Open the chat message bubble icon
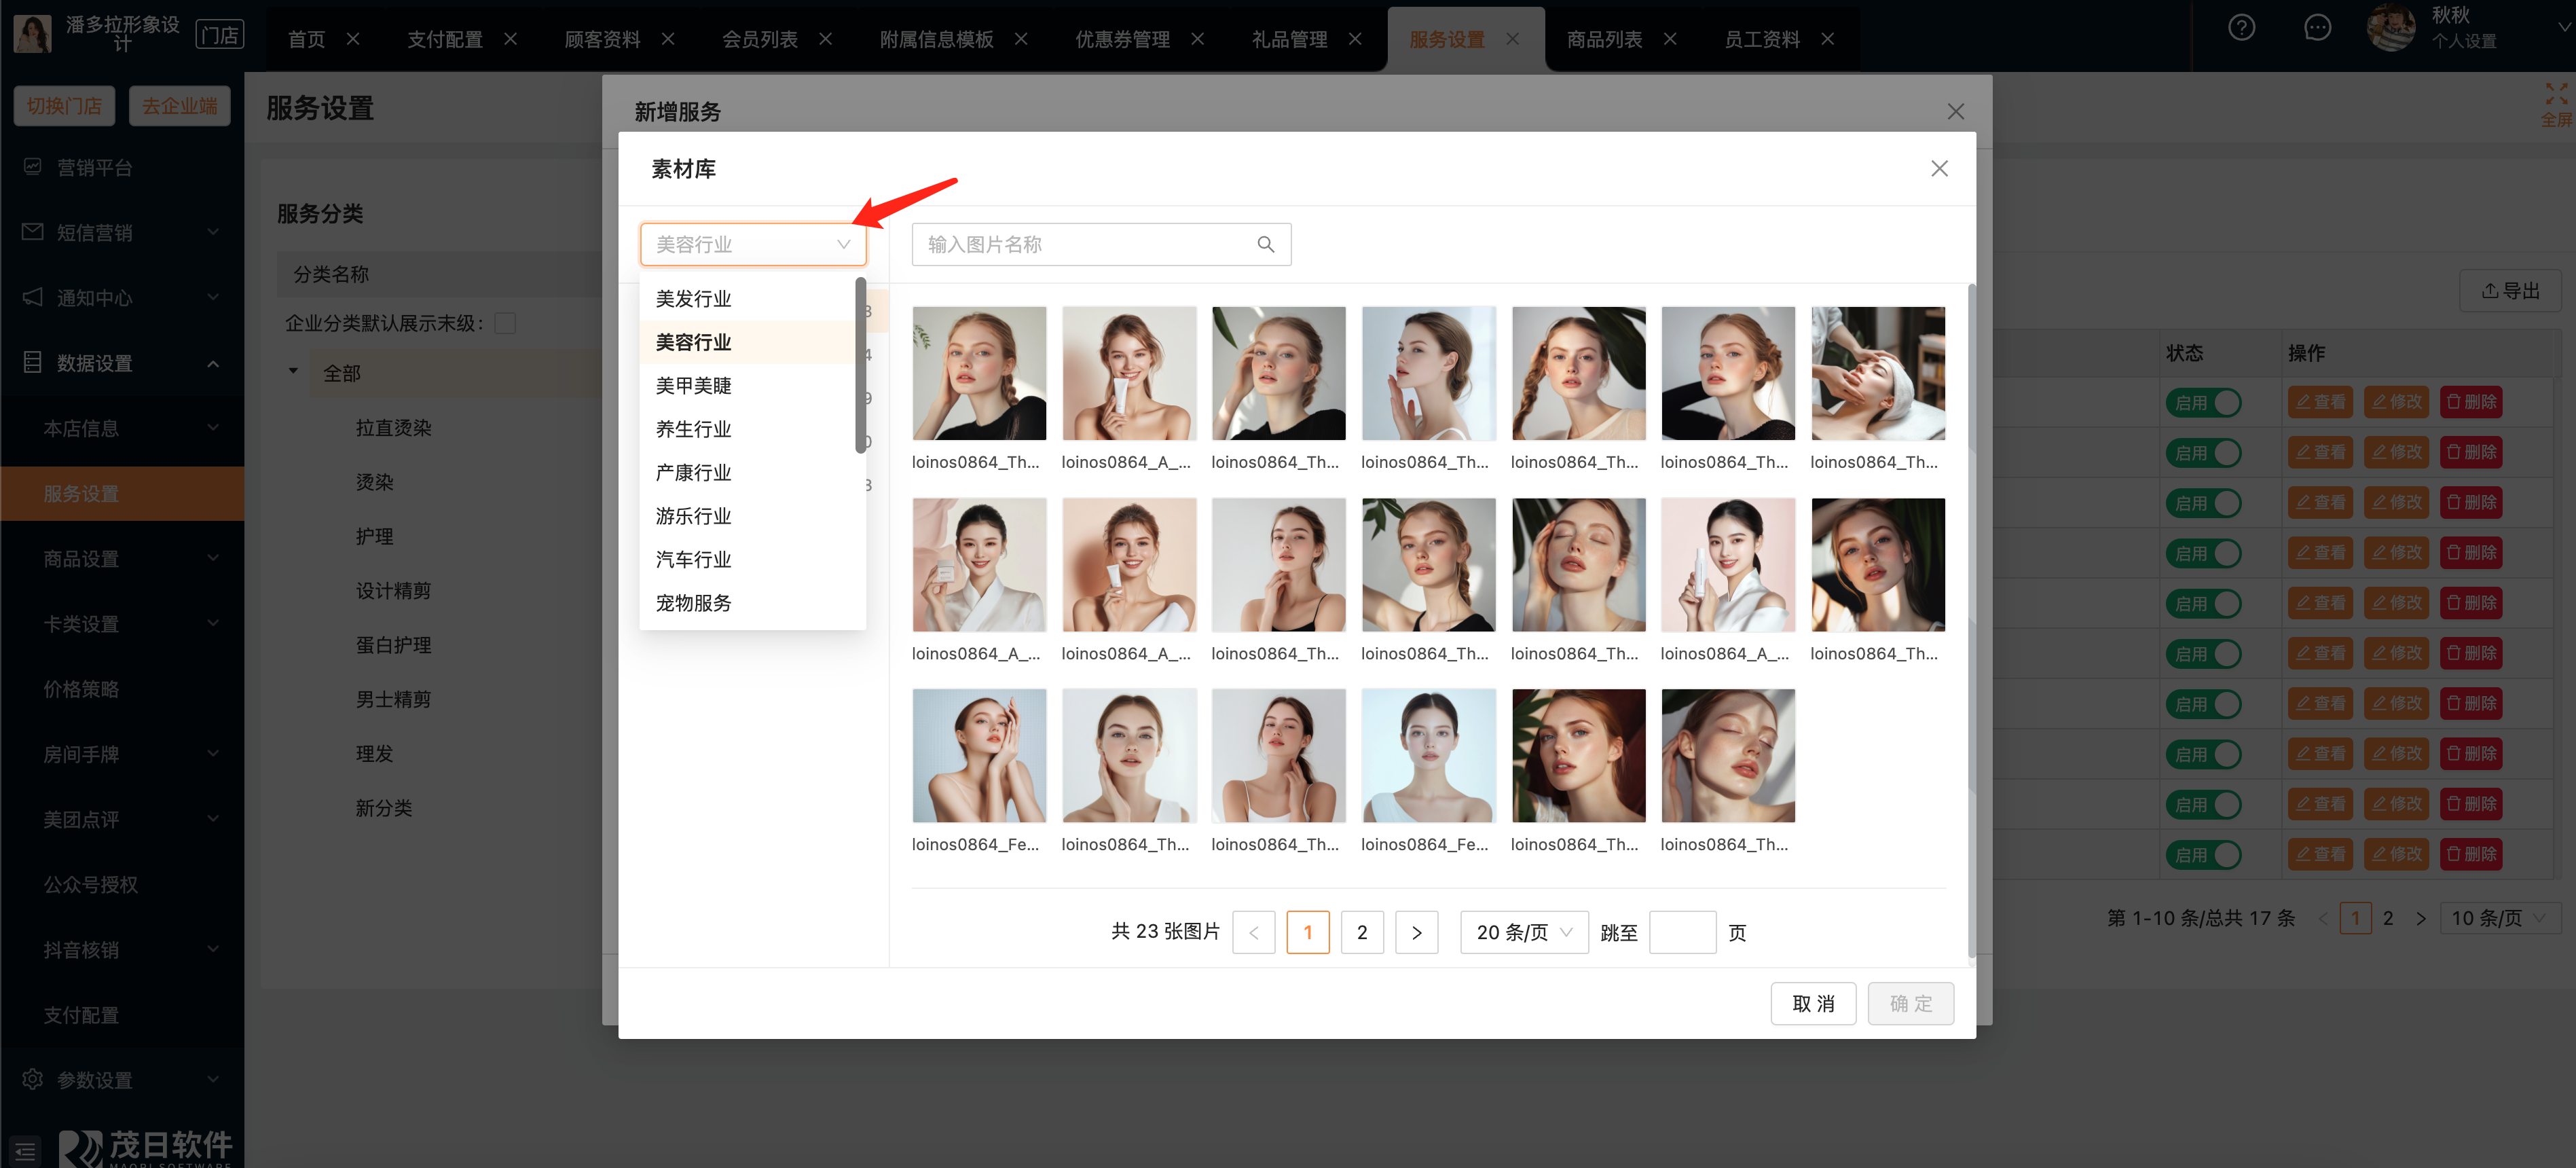 pos(2317,28)
